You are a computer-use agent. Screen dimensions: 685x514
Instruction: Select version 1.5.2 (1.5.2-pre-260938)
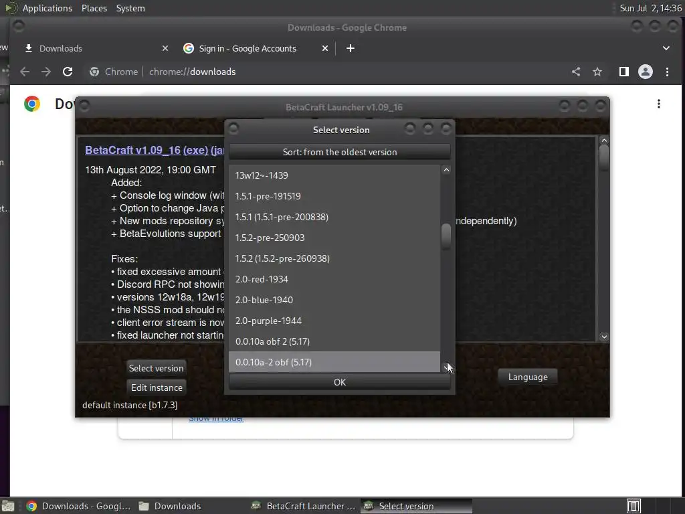pyautogui.click(x=334, y=258)
